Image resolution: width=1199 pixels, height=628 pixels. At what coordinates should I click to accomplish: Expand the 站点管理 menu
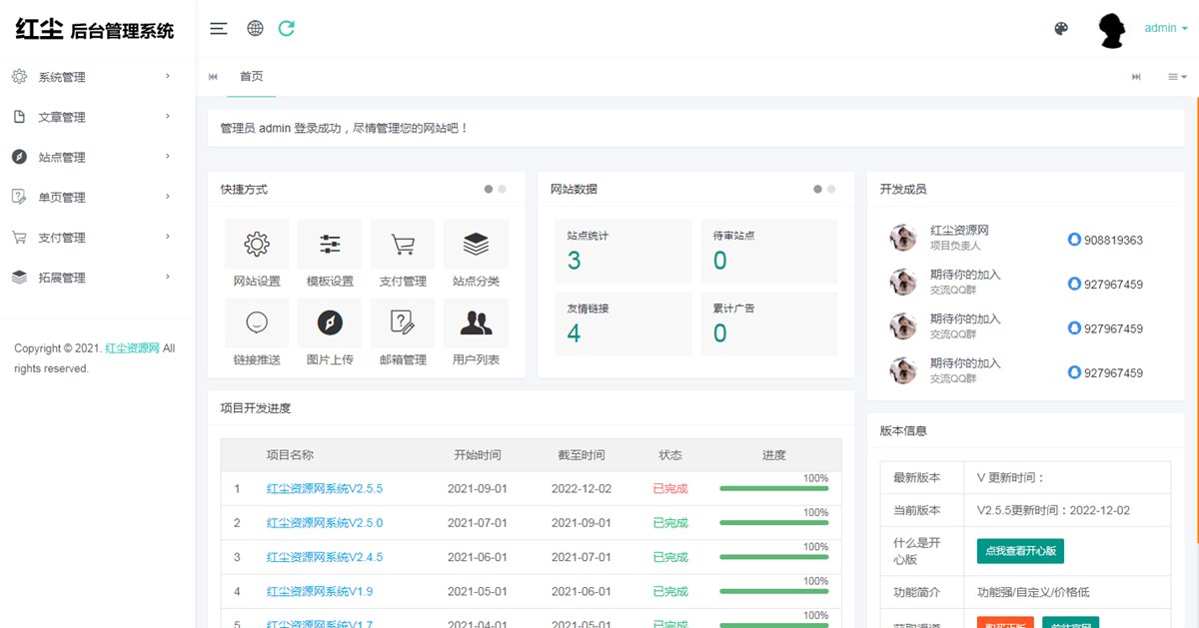(168, 156)
